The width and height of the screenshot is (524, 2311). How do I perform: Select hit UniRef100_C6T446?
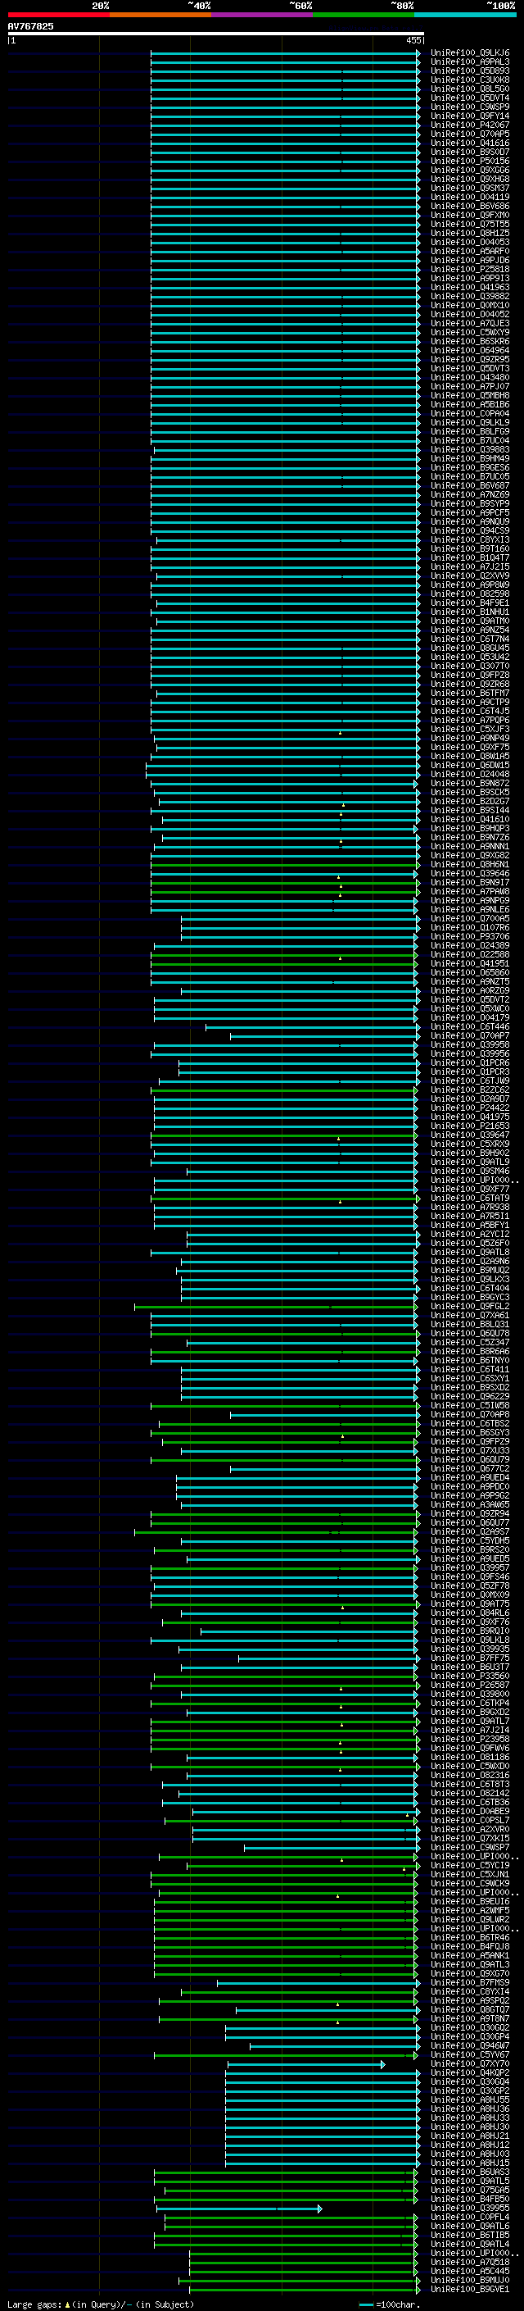point(469,1026)
